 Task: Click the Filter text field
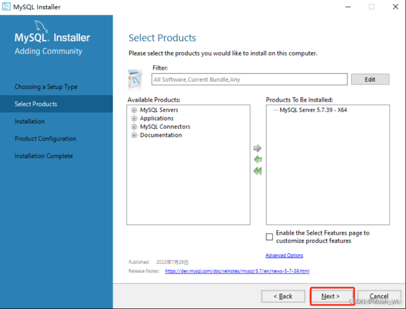click(x=249, y=79)
